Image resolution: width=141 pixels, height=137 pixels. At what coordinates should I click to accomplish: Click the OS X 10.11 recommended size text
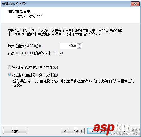[x=35, y=53]
